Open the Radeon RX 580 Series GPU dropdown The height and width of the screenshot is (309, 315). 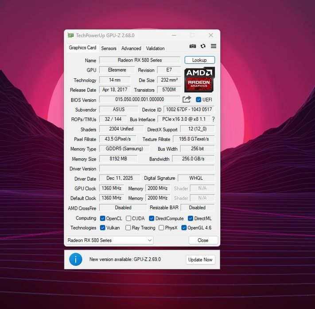pyautogui.click(x=110, y=240)
